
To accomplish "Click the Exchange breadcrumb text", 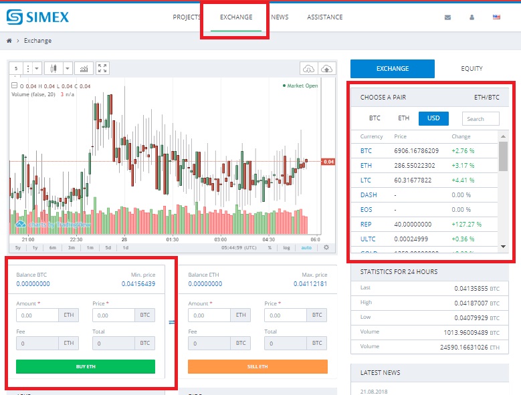I will [37, 41].
